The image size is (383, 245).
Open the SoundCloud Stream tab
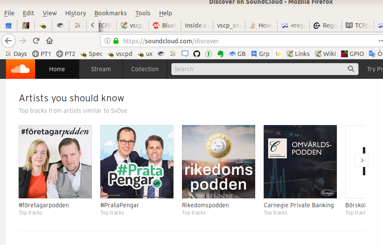101,69
